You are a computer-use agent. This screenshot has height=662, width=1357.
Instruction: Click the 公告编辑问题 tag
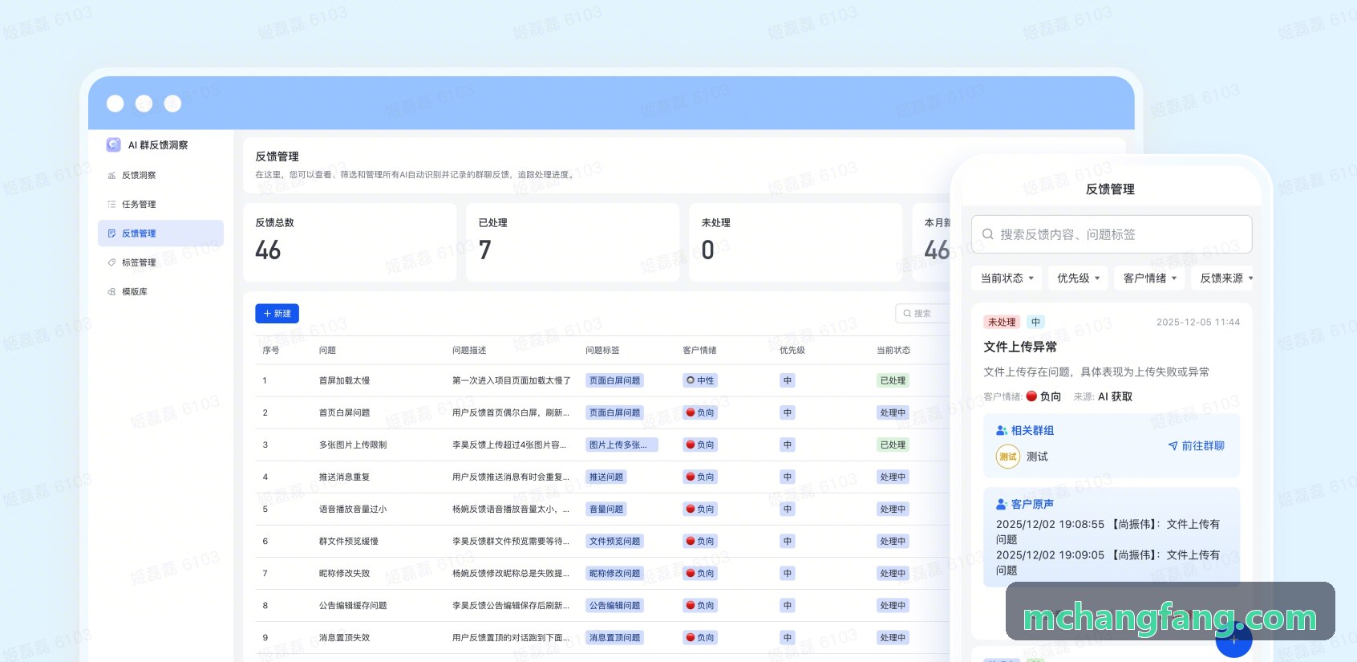[614, 605]
